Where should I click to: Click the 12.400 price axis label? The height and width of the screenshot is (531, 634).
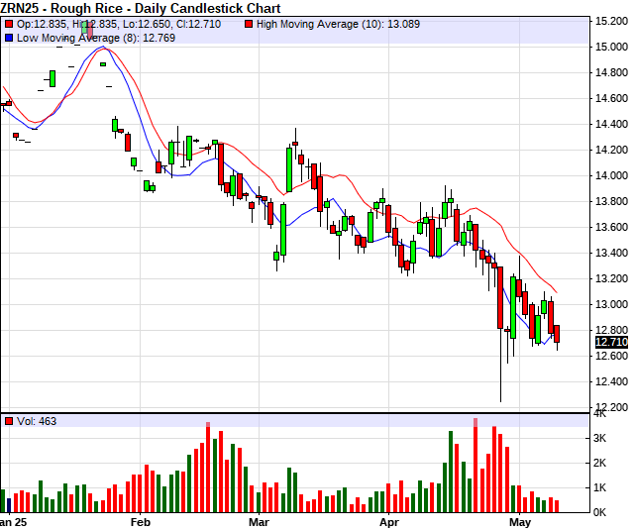click(611, 381)
